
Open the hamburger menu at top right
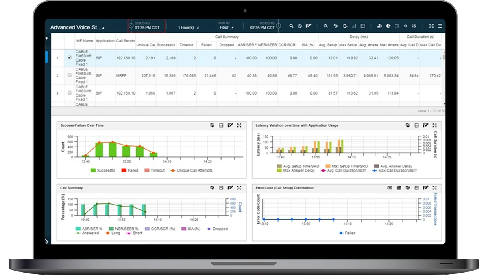[440, 26]
